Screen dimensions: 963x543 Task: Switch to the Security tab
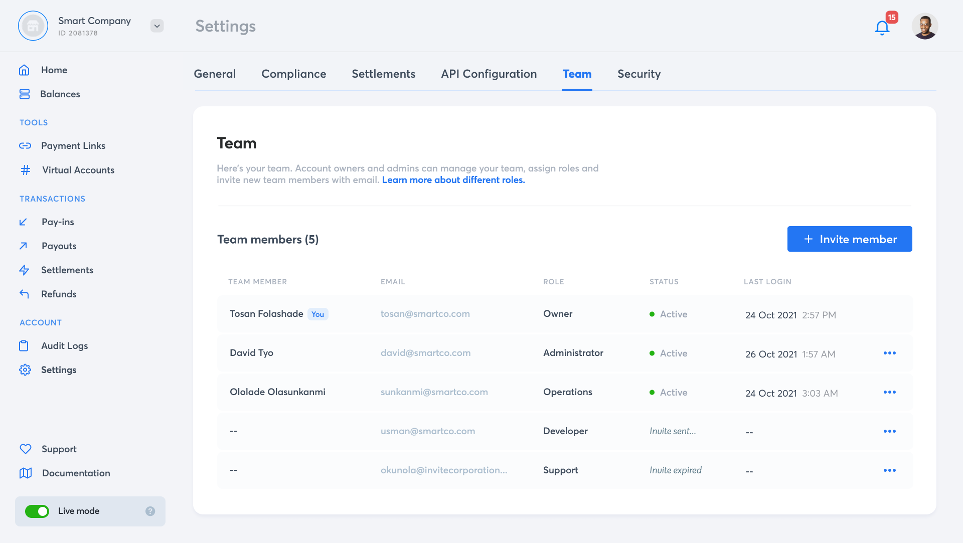point(638,74)
